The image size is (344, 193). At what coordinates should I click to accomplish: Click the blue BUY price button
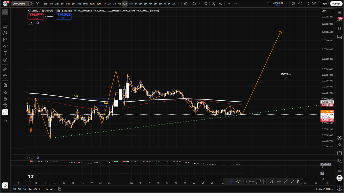pos(64,16)
